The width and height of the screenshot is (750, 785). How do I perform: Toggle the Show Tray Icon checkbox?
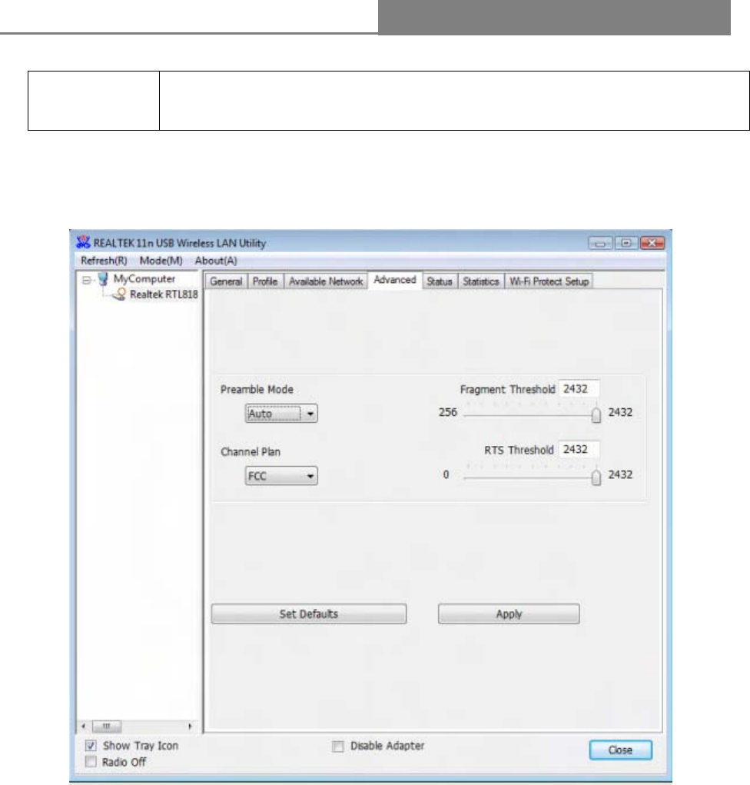91,746
